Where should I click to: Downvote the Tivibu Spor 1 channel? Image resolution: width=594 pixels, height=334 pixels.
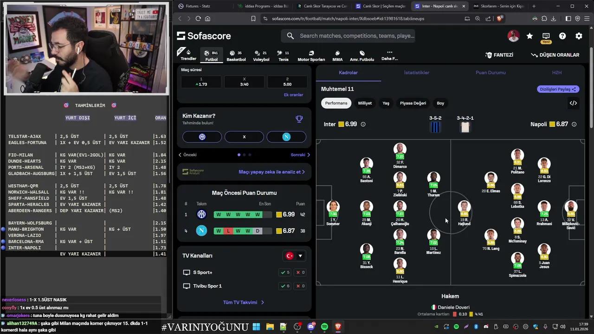coord(301,286)
